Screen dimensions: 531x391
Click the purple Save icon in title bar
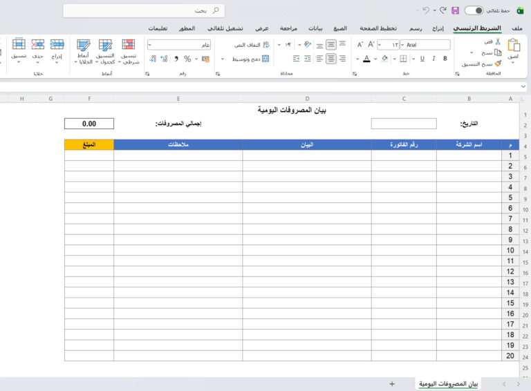(455, 10)
